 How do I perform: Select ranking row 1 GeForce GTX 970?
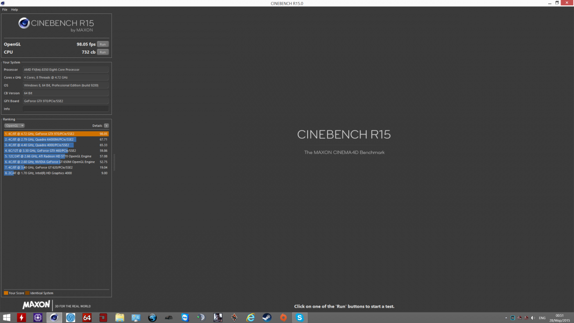coord(56,134)
